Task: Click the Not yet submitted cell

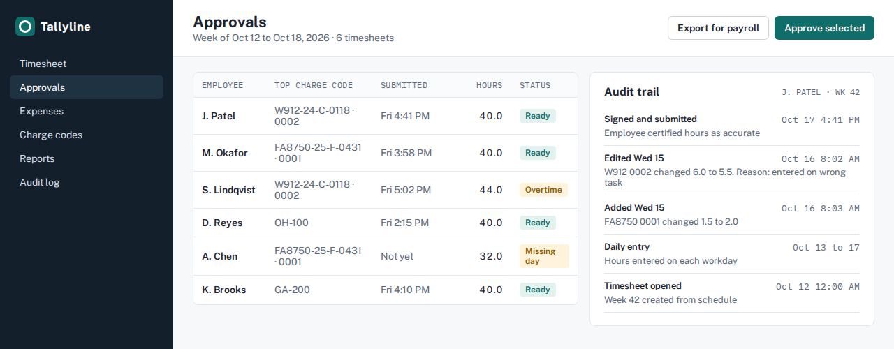Action: pos(397,256)
